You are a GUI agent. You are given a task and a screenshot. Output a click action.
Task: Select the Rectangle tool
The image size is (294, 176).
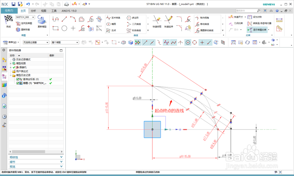click(55, 28)
